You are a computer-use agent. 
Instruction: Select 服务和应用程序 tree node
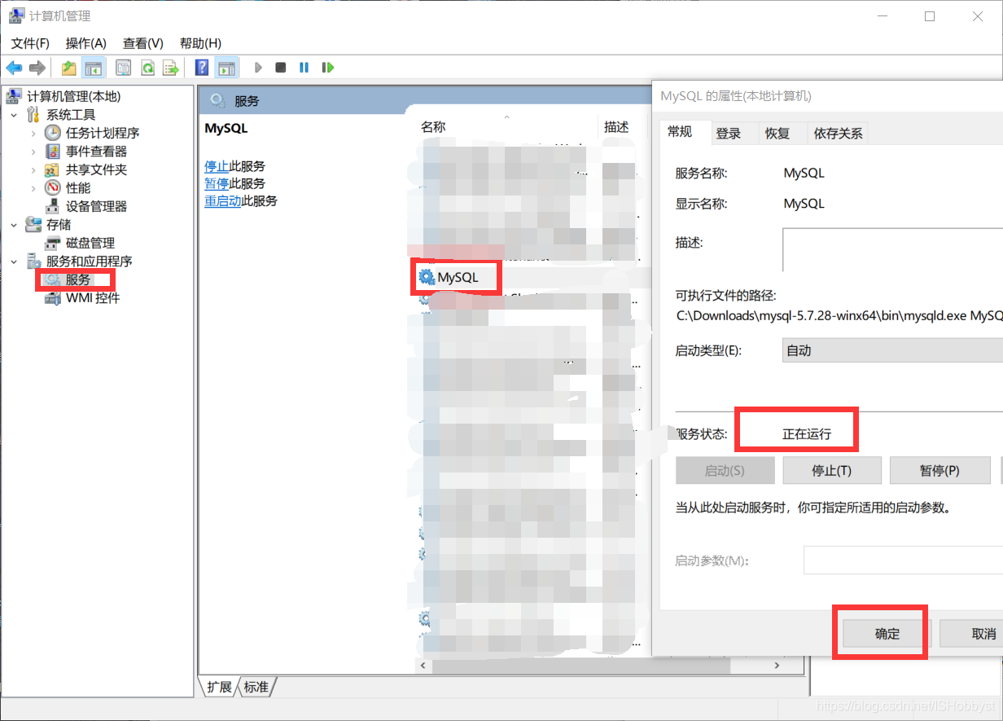coord(89,262)
